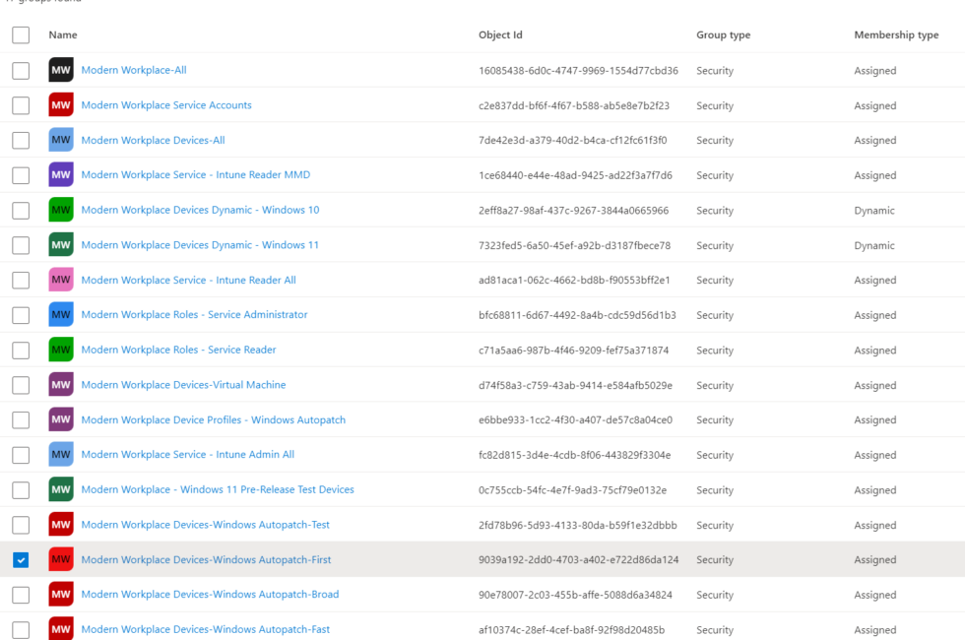The height and width of the screenshot is (640, 965).
Task: Select object ID af10374c-28ef-4cef-ba8f-92f98d20485b
Action: coord(572,630)
